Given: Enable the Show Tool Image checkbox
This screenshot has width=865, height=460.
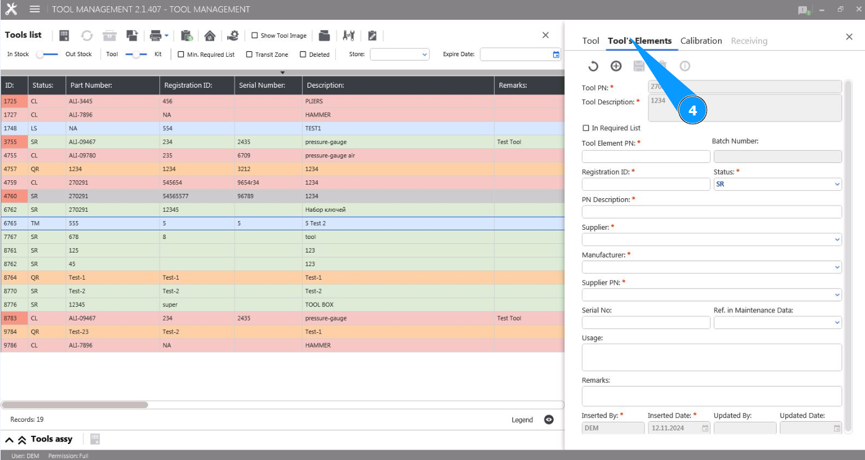Looking at the screenshot, I should click(x=254, y=36).
